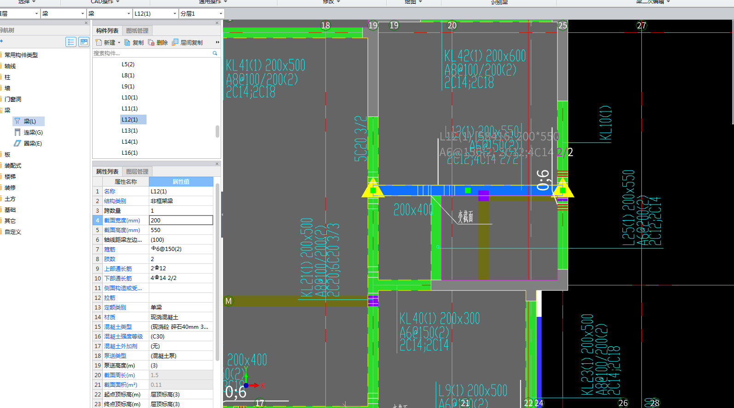Switch to the 图层管理 tab
Viewport: 734px width, 408px height.
click(x=137, y=172)
